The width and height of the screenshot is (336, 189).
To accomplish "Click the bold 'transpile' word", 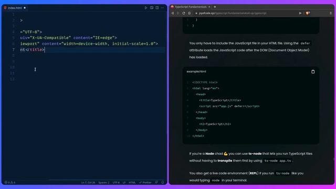I will (x=225, y=161).
